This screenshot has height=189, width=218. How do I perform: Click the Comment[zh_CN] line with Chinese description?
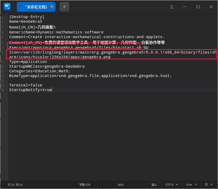[87, 42]
